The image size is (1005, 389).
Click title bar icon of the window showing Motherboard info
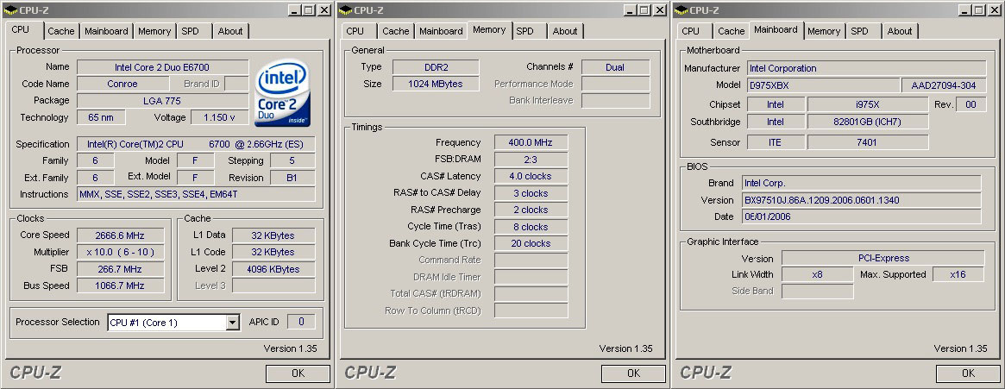pos(682,9)
